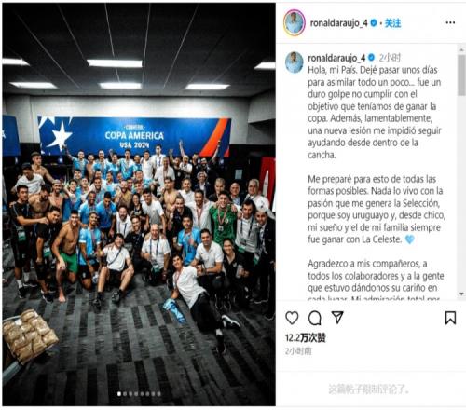The image size is (466, 410).
Task: Click the 2小时前 post timestamp
Action: tap(298, 351)
